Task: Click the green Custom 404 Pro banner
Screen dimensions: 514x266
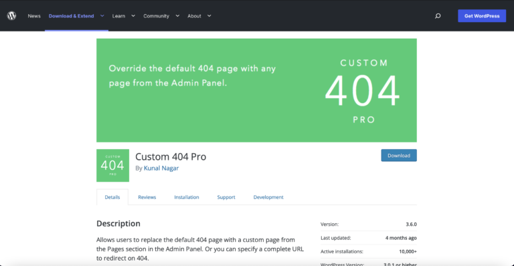Action: pos(256,90)
